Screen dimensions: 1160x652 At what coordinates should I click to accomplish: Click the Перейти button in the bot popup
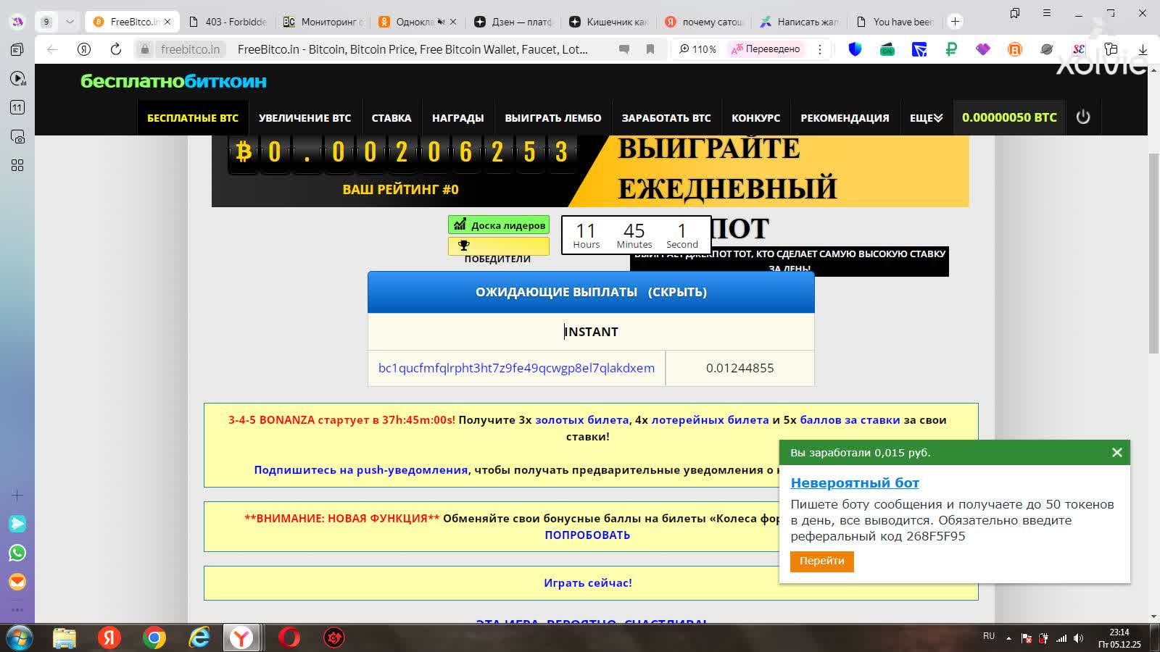click(821, 561)
